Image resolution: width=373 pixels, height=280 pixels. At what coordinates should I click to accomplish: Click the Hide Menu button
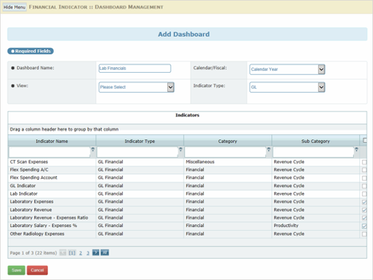[x=14, y=7]
